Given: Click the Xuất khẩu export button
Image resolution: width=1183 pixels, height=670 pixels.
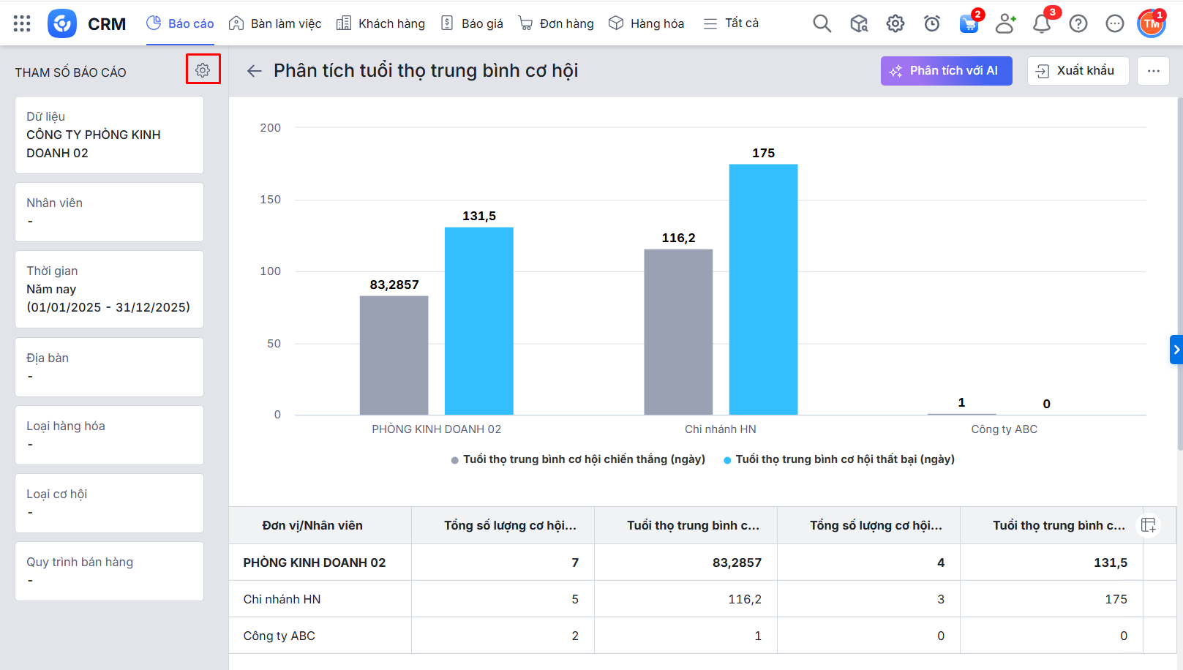Looking at the screenshot, I should 1077,71.
